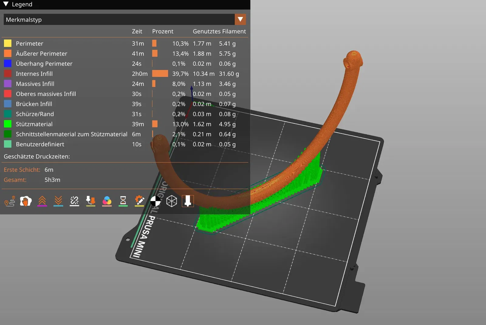Click the 13,4% percent value
The height and width of the screenshot is (325, 486).
(x=180, y=53)
